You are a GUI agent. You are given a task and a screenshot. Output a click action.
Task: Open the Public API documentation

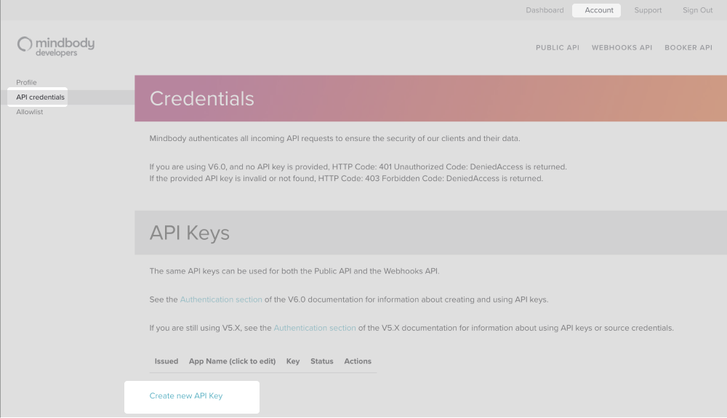(557, 48)
